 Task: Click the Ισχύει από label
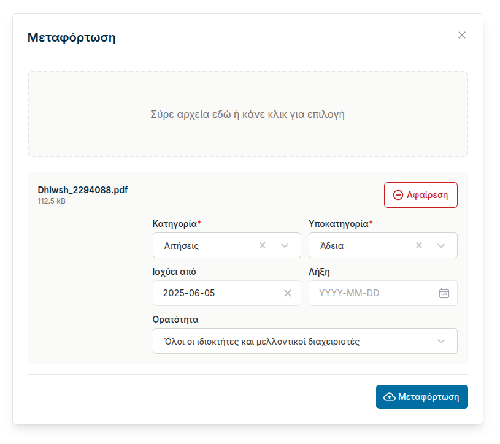pyautogui.click(x=174, y=272)
